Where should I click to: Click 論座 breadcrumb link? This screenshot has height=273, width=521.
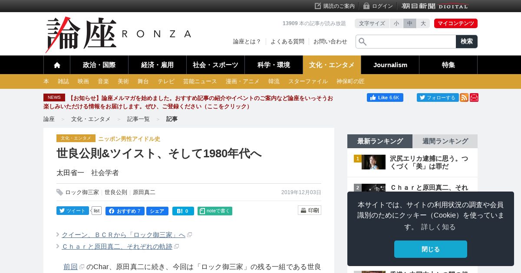point(49,119)
